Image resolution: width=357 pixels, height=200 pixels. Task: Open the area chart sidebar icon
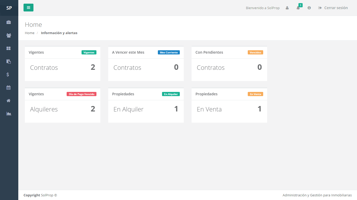(x=9, y=114)
